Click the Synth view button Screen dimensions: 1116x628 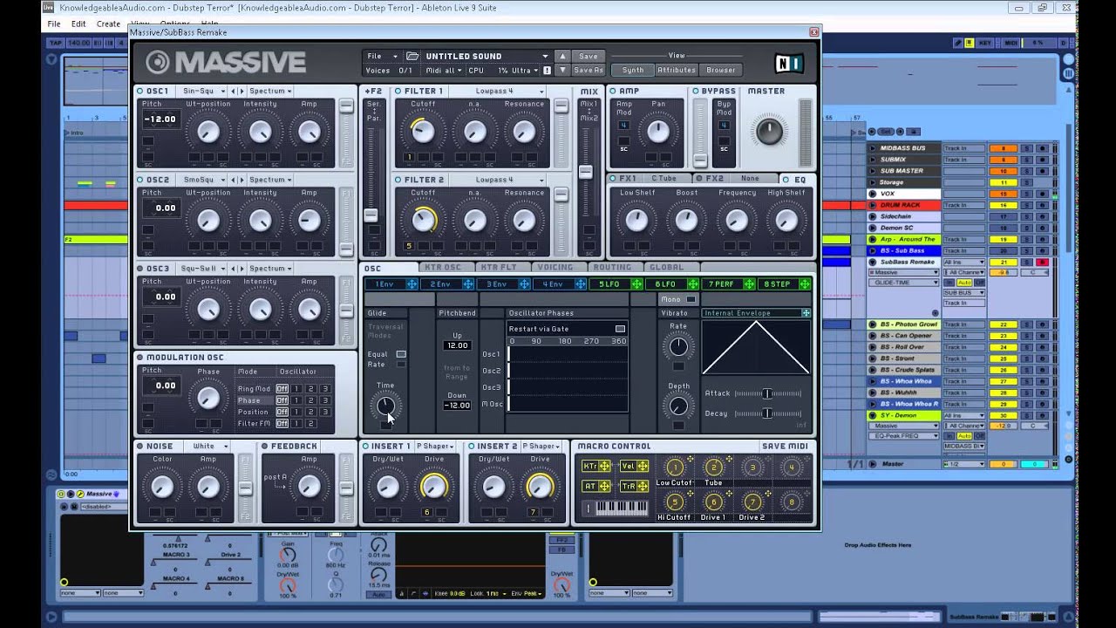(x=633, y=70)
